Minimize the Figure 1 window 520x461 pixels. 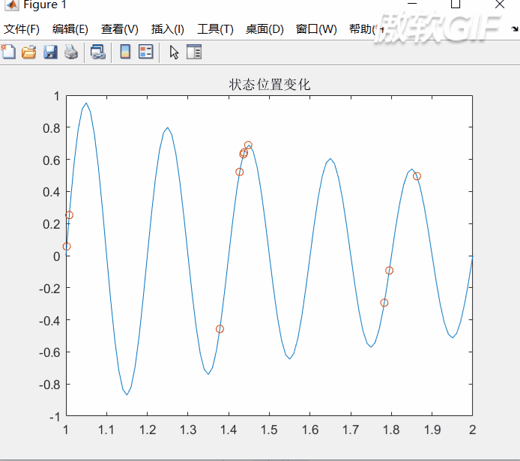pos(412,4)
